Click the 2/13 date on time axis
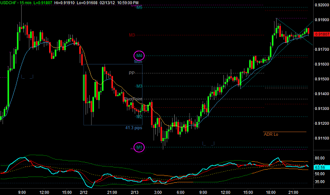 click(x=135, y=192)
